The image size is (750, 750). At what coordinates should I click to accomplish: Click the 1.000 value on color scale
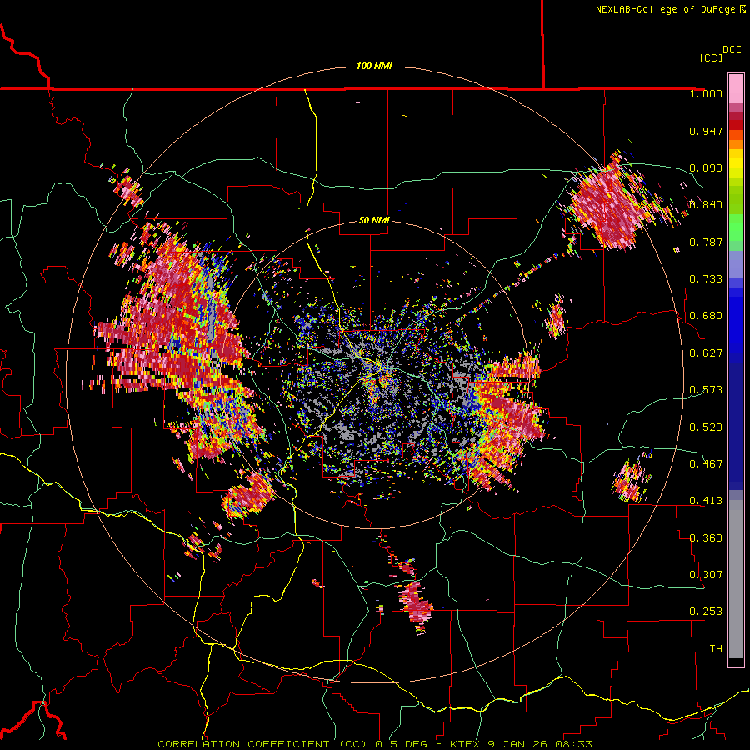point(706,93)
